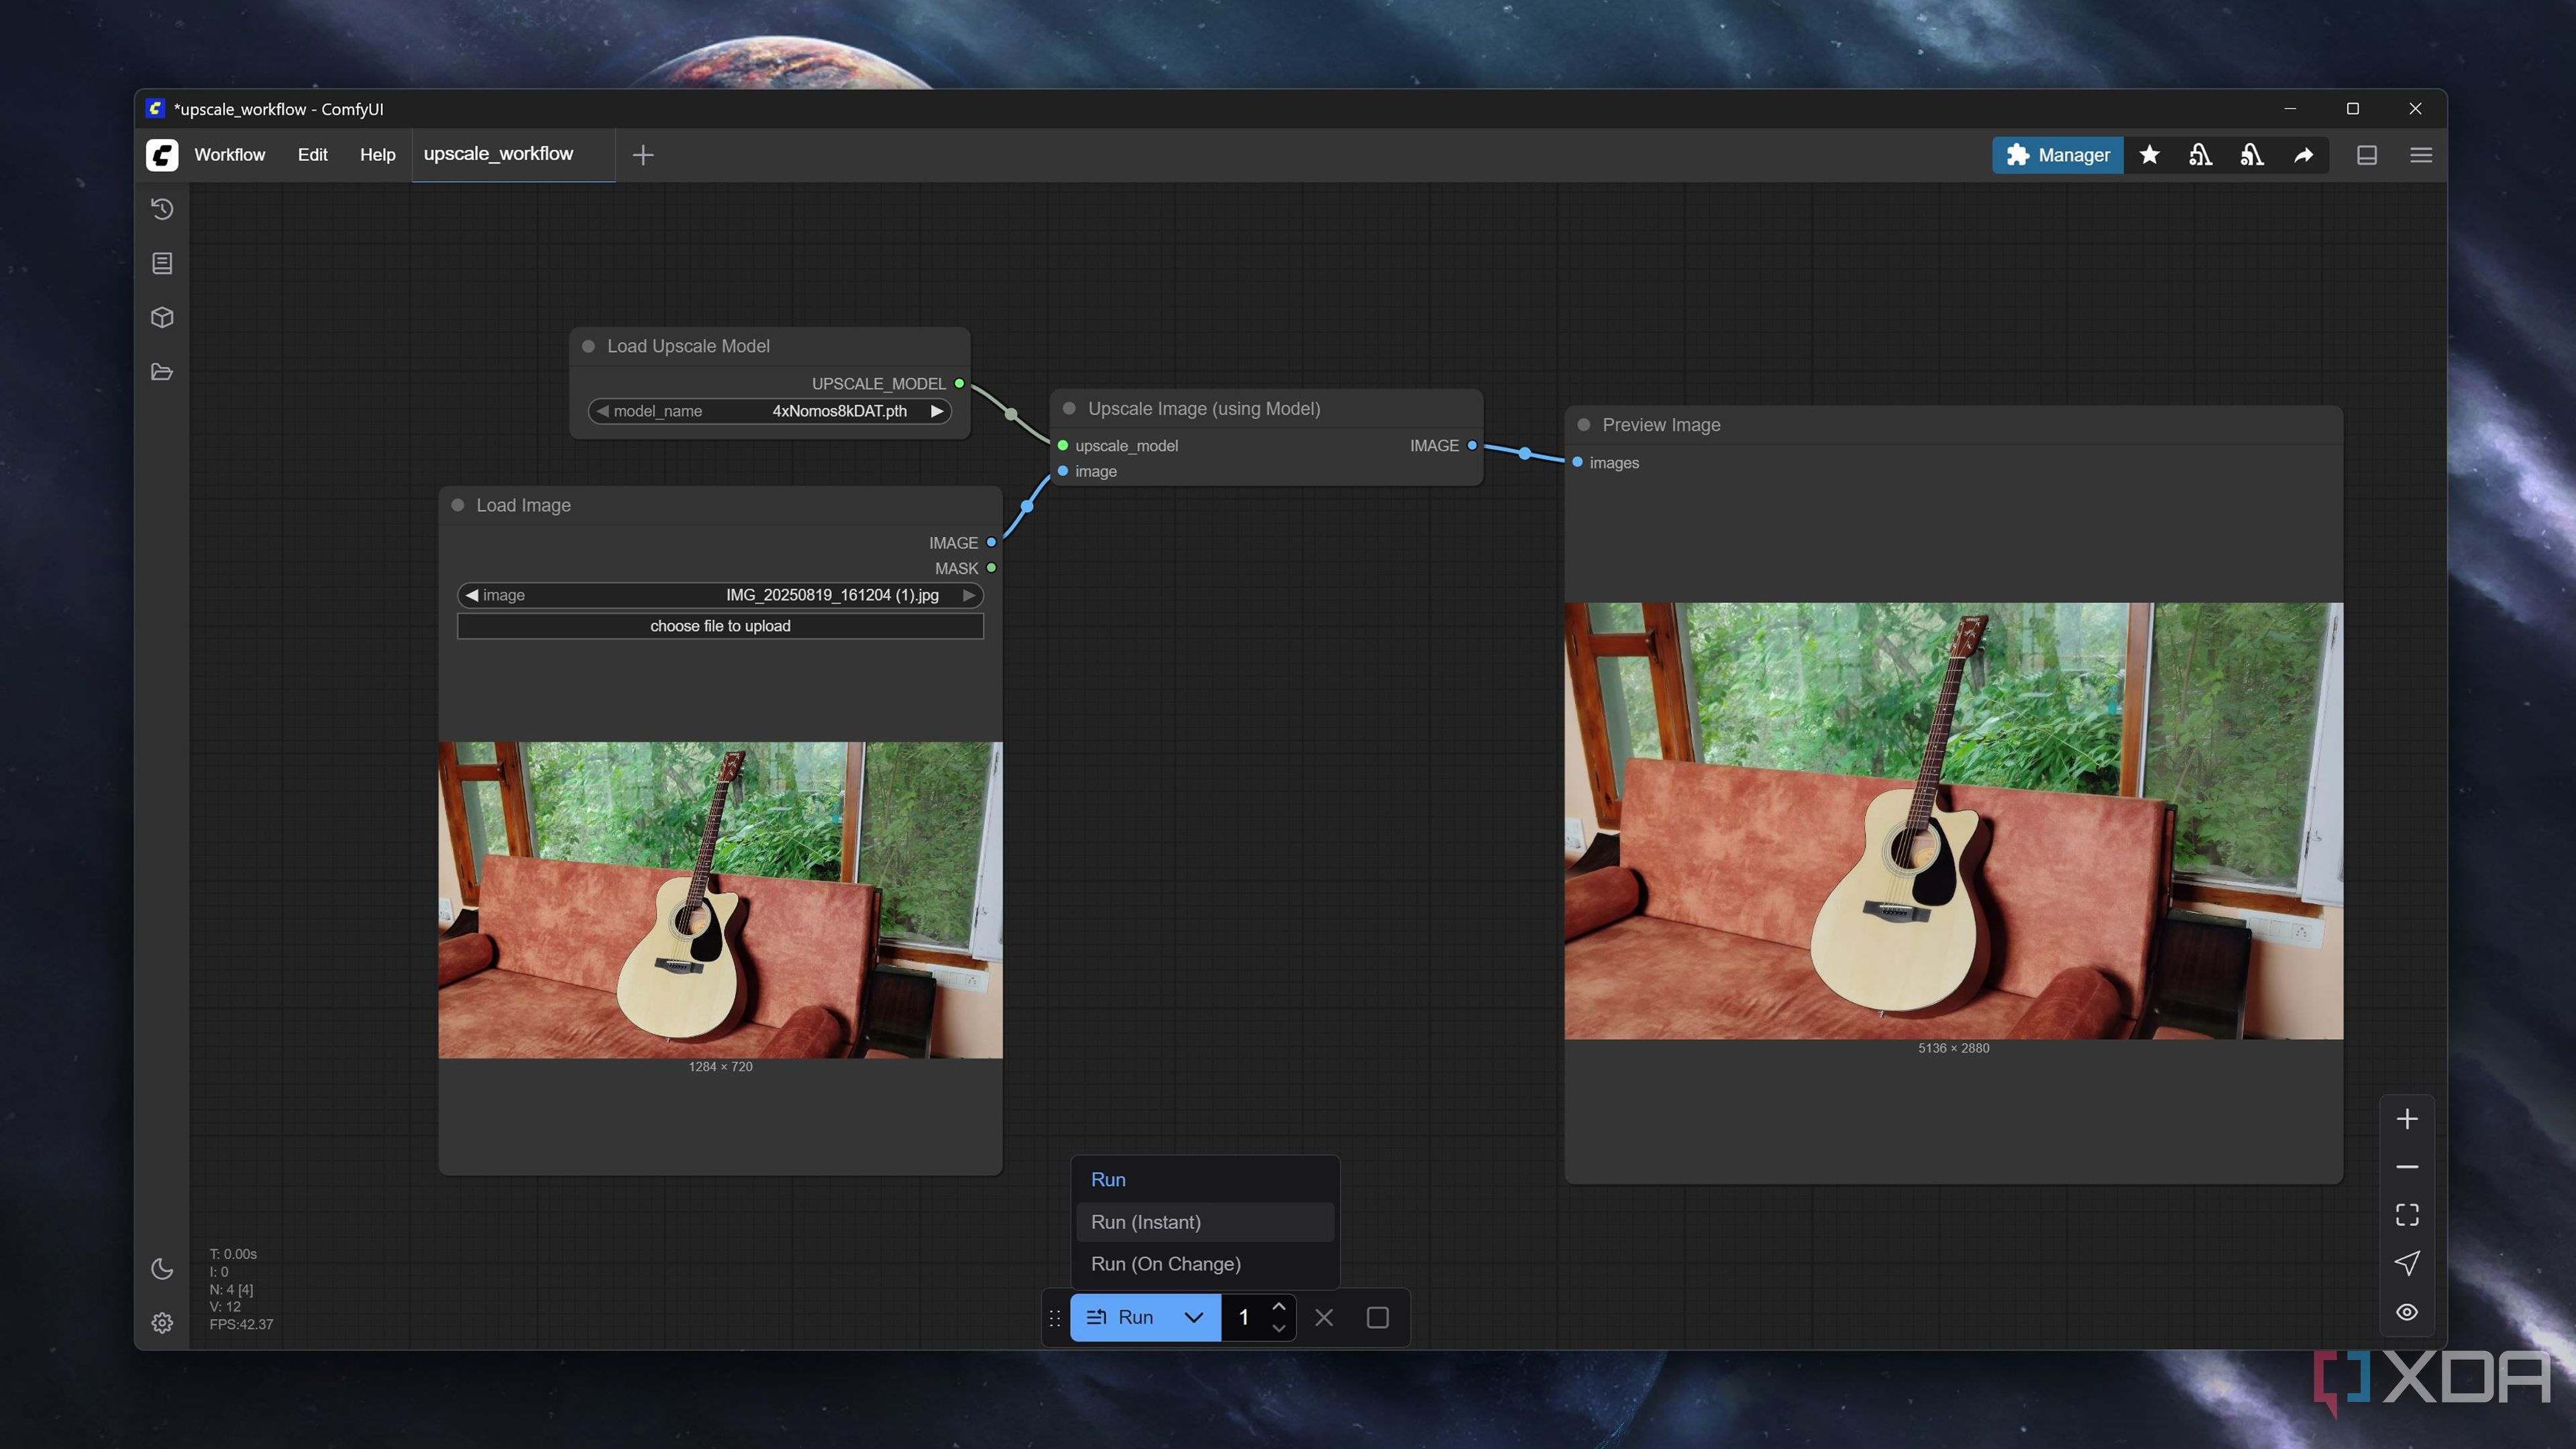Click the paper-plane select mode icon
This screenshot has width=2576, height=1449.
tap(2407, 1263)
